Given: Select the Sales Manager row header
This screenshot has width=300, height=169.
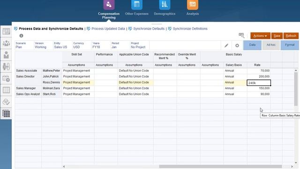Looking at the screenshot, I should tap(28, 88).
